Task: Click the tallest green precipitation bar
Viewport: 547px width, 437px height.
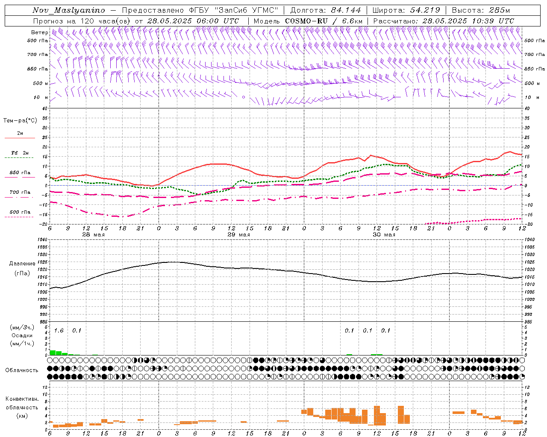Action: tap(53, 353)
